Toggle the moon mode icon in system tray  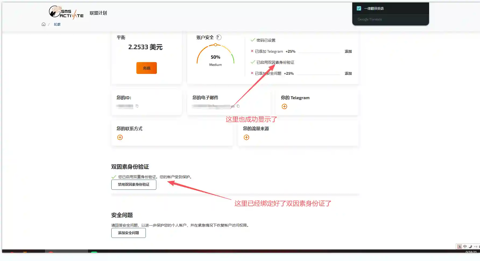point(470,246)
